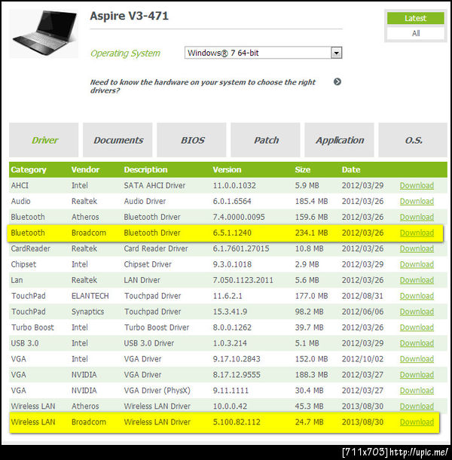
Task: Click the Aspire V3-471 model title
Action: click(129, 16)
